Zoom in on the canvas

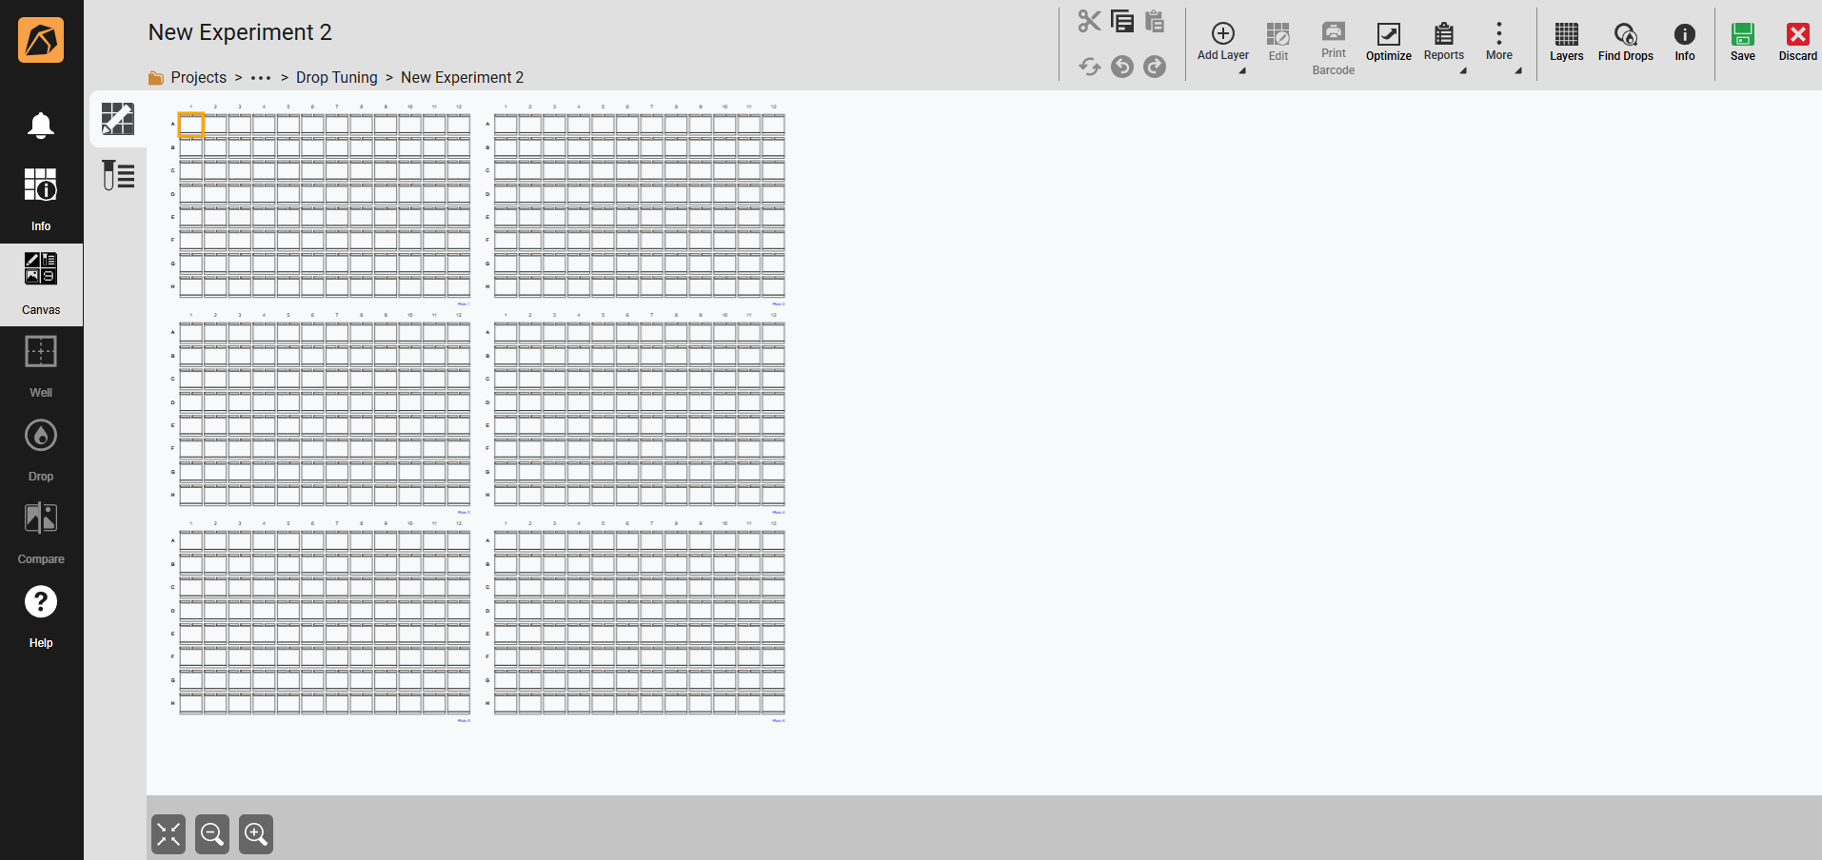(x=256, y=834)
